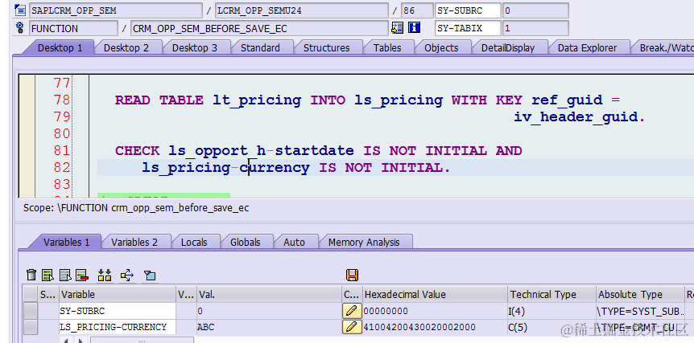This screenshot has width=694, height=343.
Task: Click the value cell showing ABC
Action: pos(269,327)
